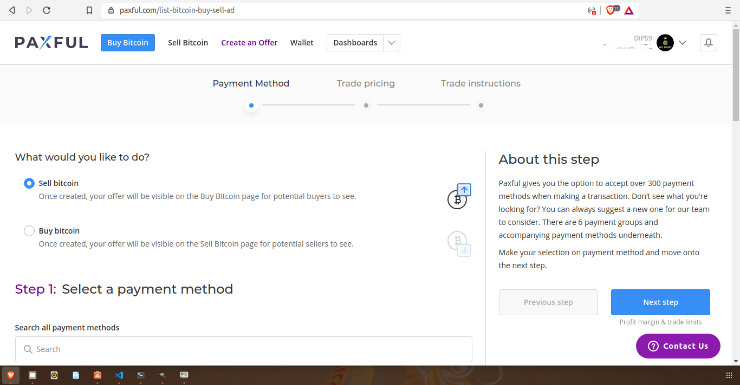Click the DIPS9 username text

click(x=643, y=38)
